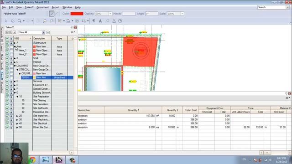Open Takeoff panel column options menu icon
292x164 pixels.
click(73, 32)
